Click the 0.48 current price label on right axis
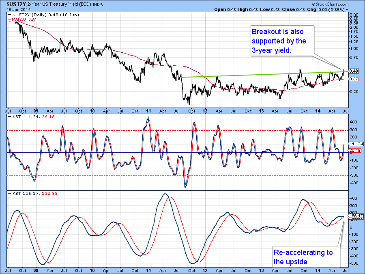Image resolution: width=365 pixels, height=274 pixels. point(354,71)
